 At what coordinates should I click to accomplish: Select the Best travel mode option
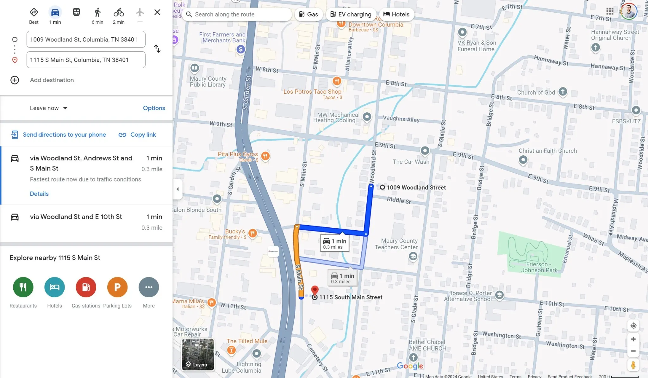34,13
